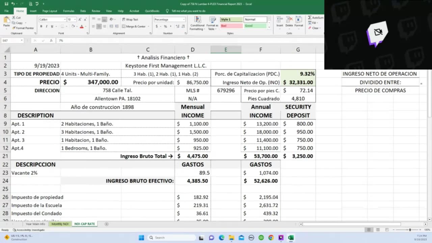
Task: Toggle left text alignment
Action: coord(93,26)
